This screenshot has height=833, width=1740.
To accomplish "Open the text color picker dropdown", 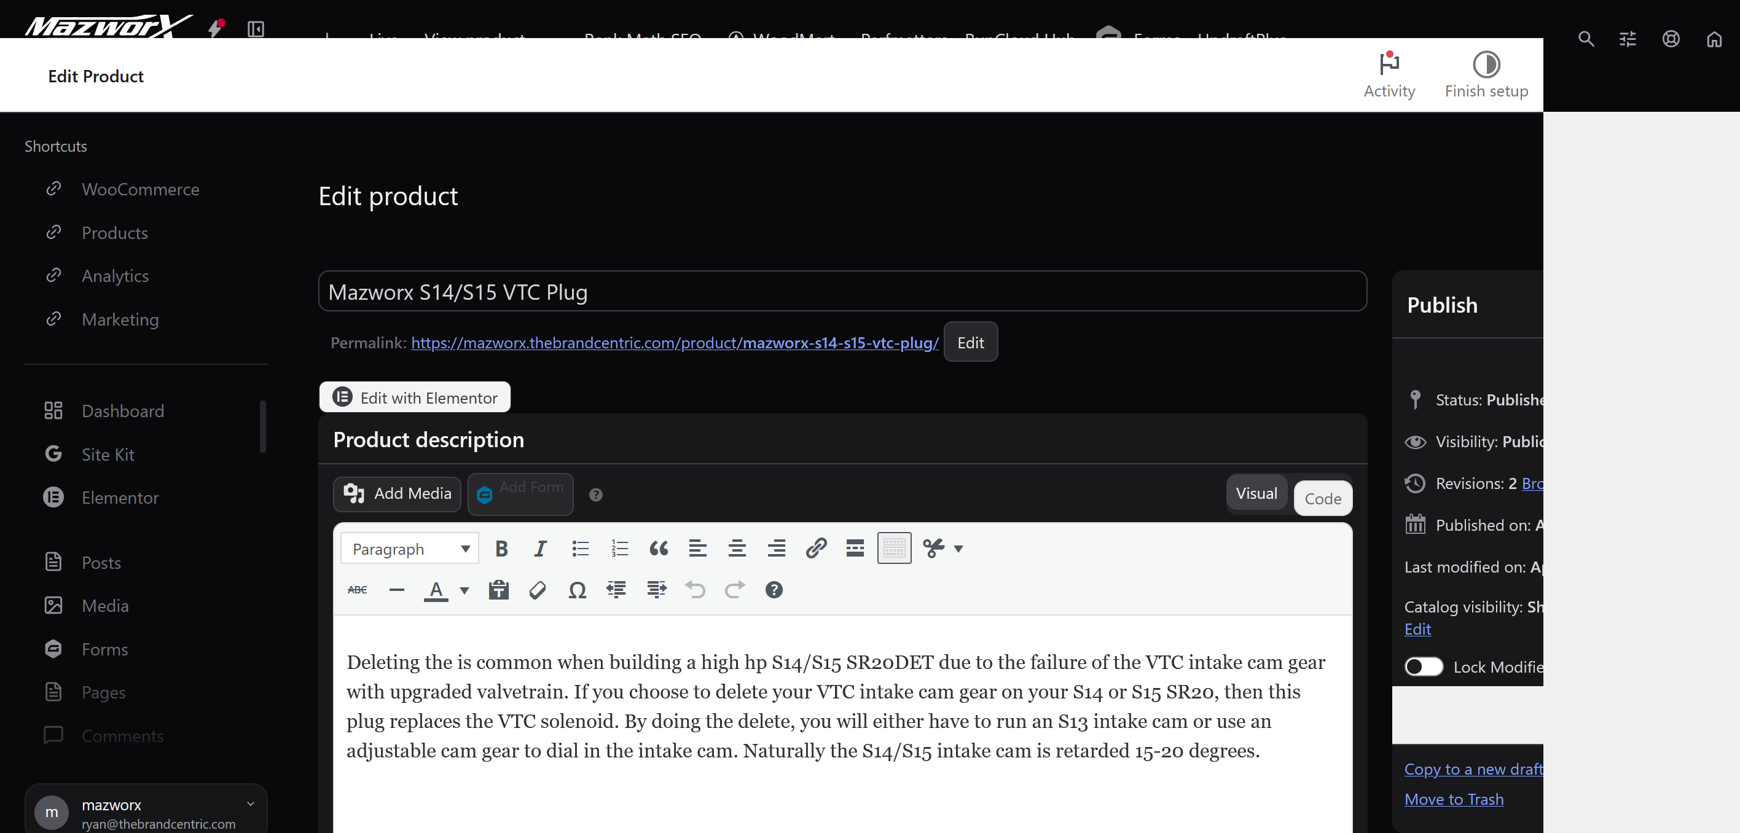I will [464, 590].
